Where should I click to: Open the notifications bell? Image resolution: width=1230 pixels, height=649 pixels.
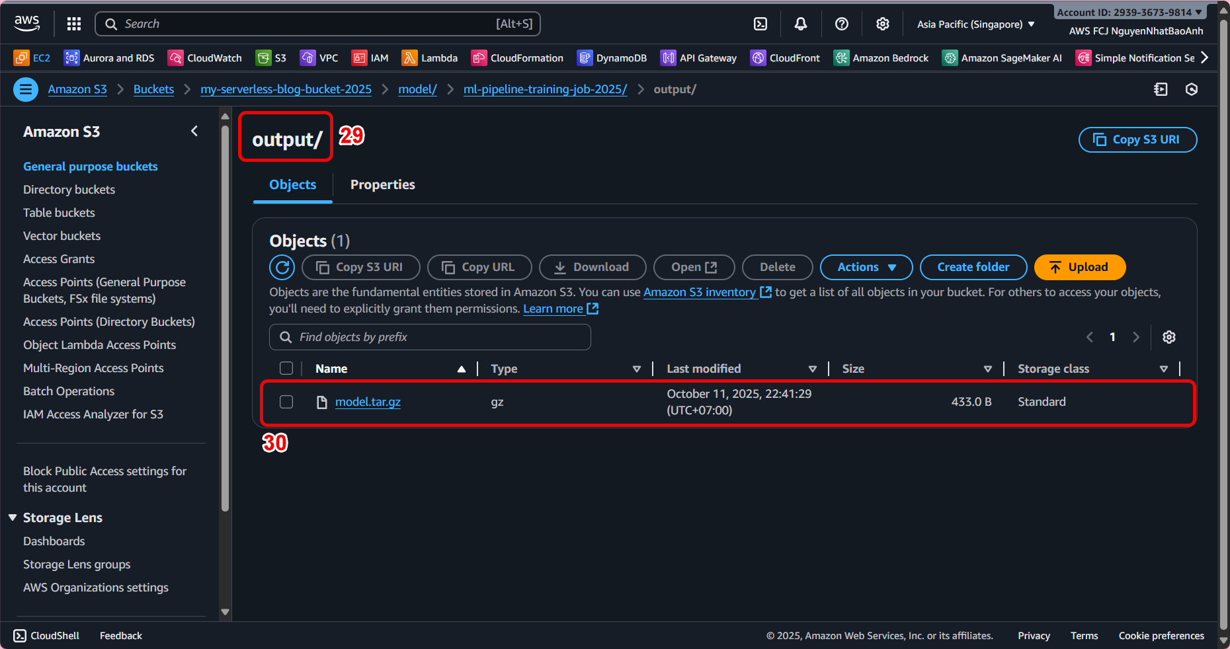tap(801, 24)
